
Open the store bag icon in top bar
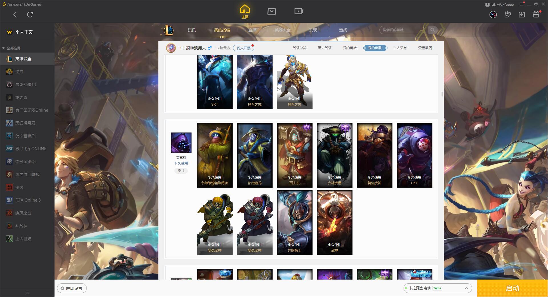tap(271, 11)
